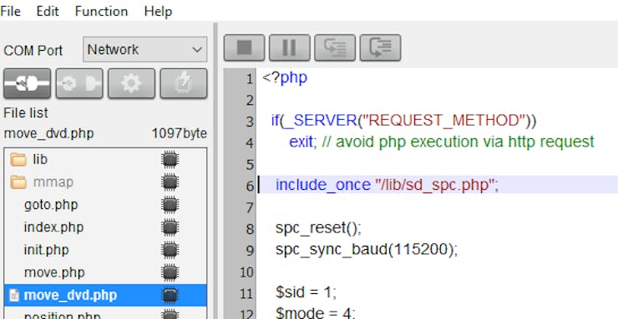
Task: Select init.php in the file list
Action: [x=105, y=250]
